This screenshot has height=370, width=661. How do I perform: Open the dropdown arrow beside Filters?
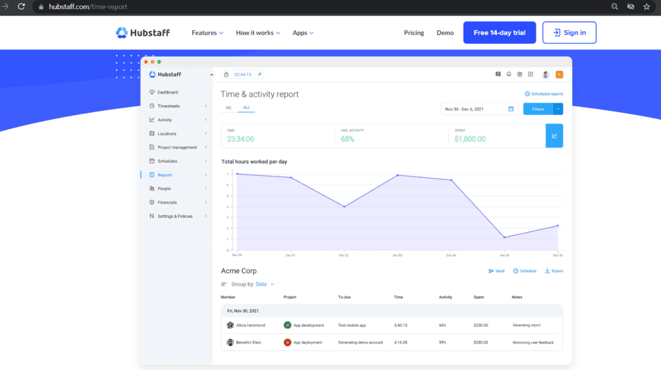pos(558,109)
